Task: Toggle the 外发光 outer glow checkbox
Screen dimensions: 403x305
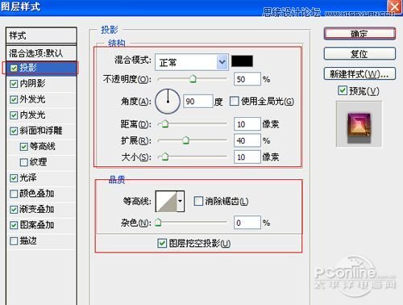Action: 14,99
